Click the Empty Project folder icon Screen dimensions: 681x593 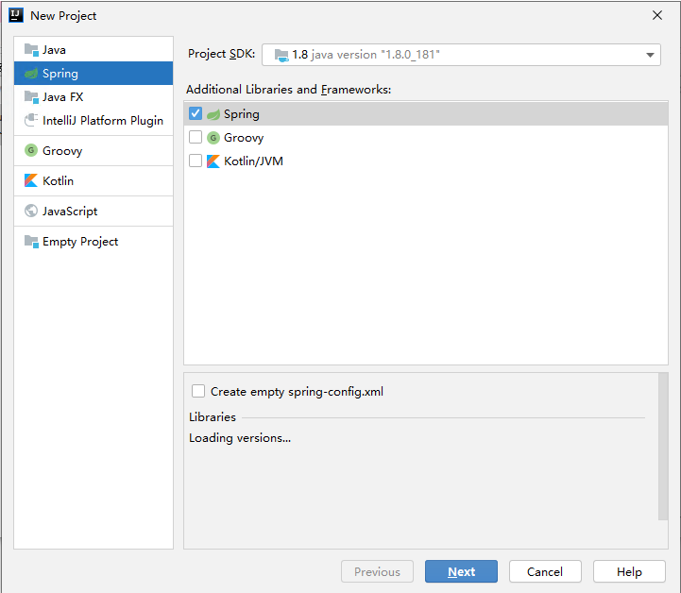click(31, 242)
